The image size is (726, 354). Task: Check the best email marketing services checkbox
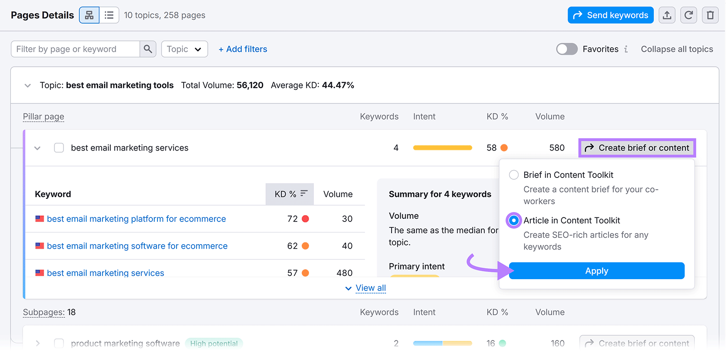click(59, 148)
